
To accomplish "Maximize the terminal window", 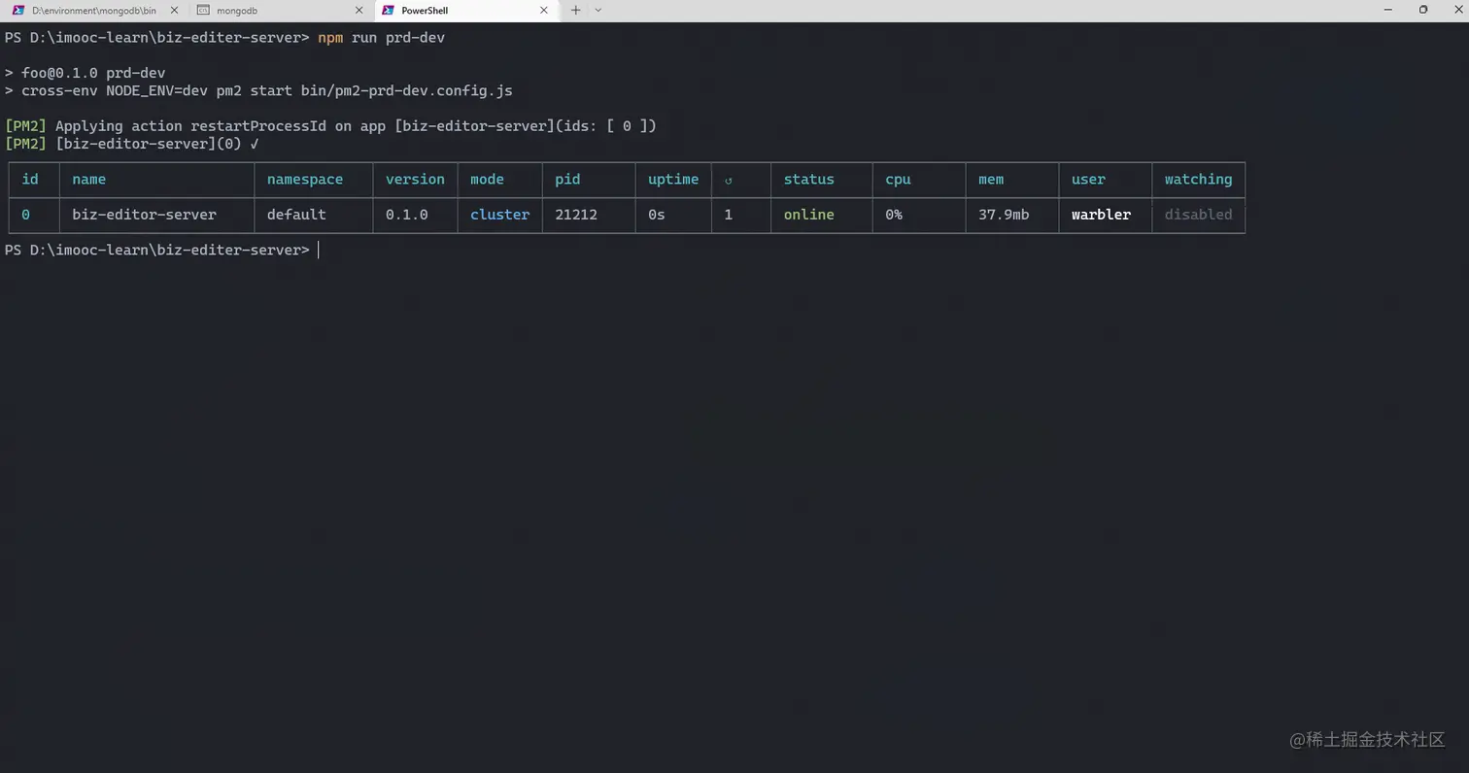I will 1423,10.
